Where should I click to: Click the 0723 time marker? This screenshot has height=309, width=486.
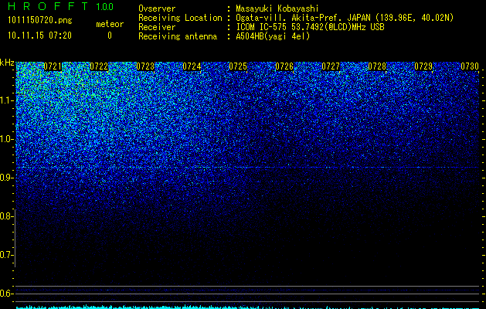tap(145, 66)
